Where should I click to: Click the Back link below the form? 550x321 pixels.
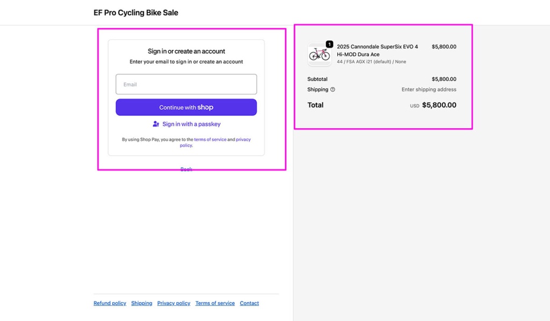pos(185,169)
